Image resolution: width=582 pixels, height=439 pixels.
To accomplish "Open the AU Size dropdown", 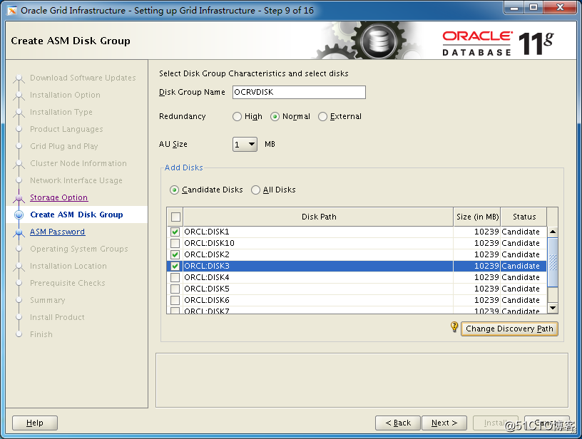I will pyautogui.click(x=245, y=144).
